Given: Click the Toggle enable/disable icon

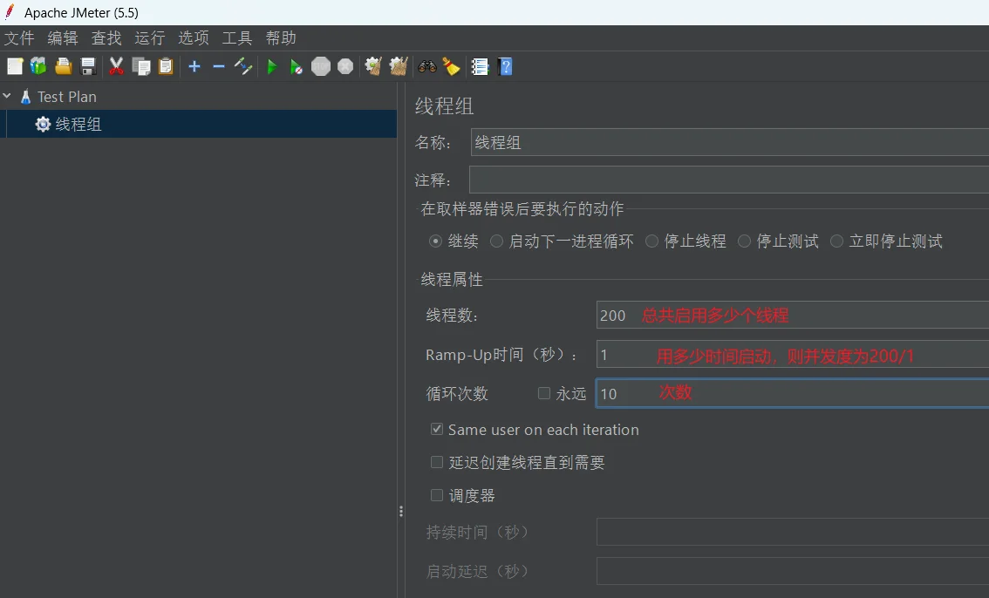Looking at the screenshot, I should coord(242,66).
